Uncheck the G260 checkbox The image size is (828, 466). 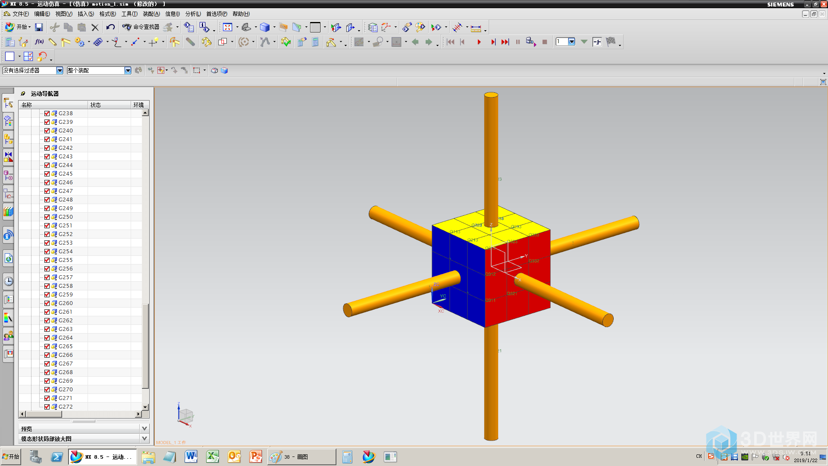pyautogui.click(x=47, y=303)
